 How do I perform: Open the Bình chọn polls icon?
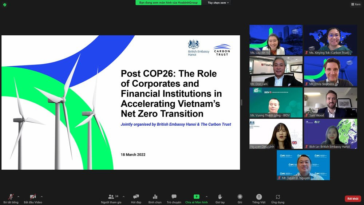[x=155, y=197]
